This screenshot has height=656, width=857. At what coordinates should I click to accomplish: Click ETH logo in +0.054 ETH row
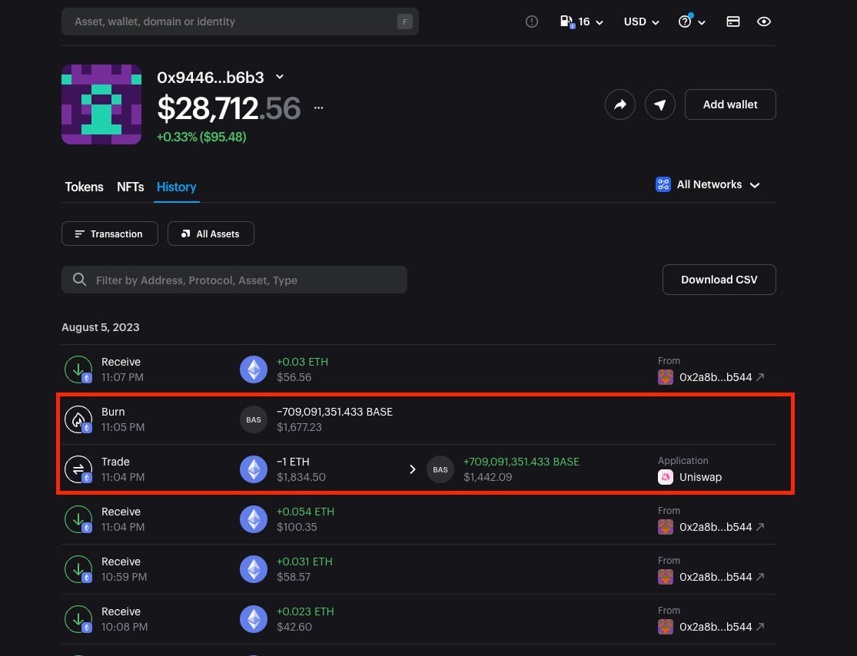(x=254, y=519)
